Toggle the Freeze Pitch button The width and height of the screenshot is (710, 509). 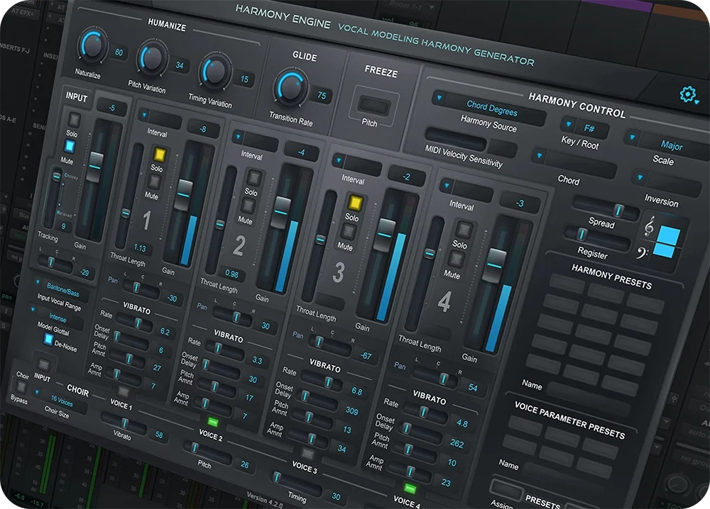[x=374, y=106]
